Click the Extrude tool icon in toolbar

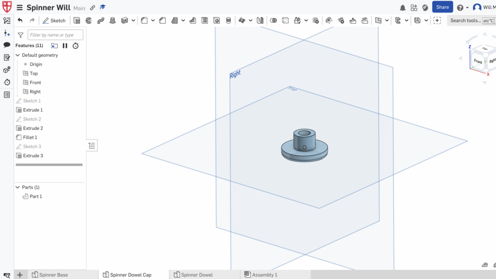coord(77,20)
